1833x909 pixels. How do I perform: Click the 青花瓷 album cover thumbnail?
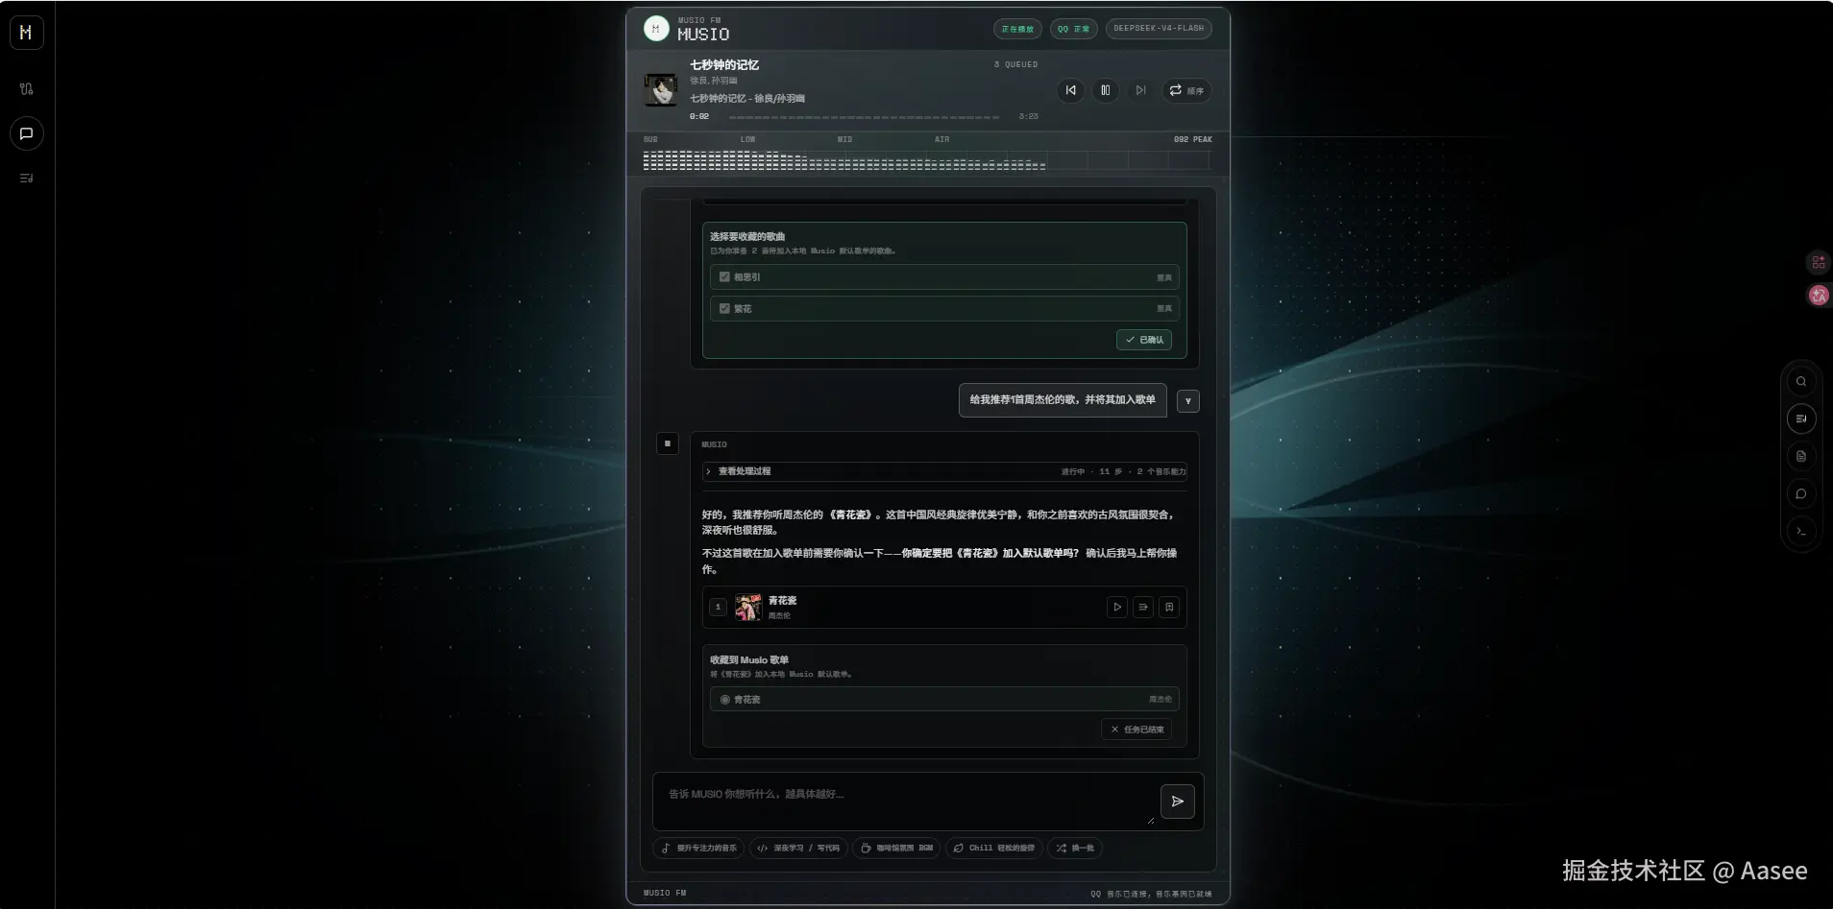pyautogui.click(x=748, y=608)
